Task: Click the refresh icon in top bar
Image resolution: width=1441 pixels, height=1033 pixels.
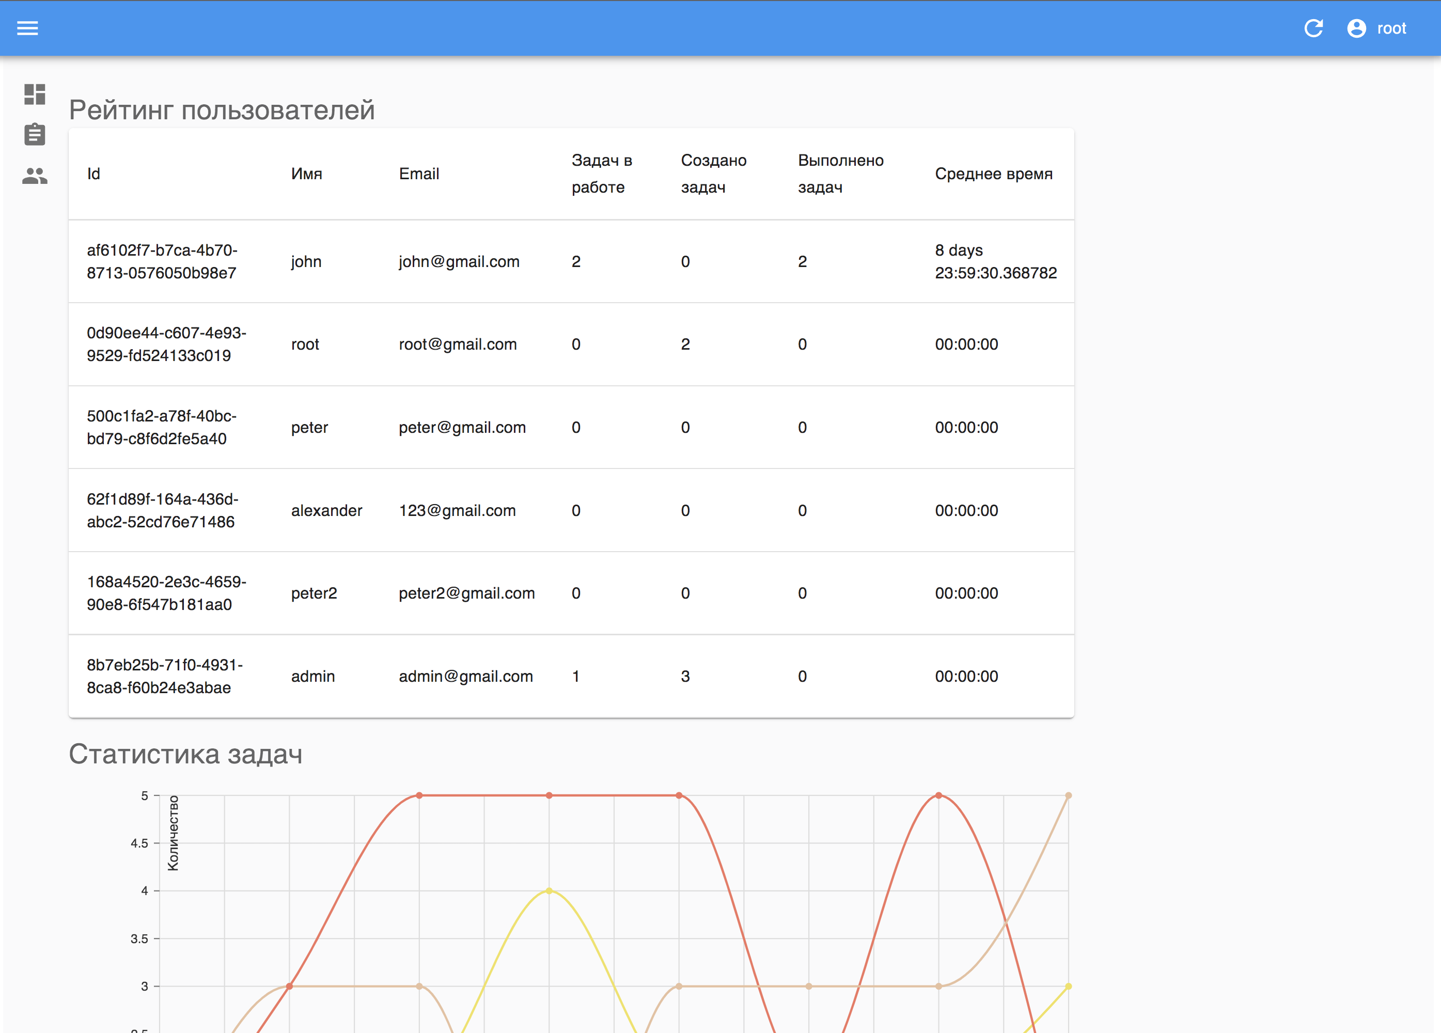Action: [1313, 28]
